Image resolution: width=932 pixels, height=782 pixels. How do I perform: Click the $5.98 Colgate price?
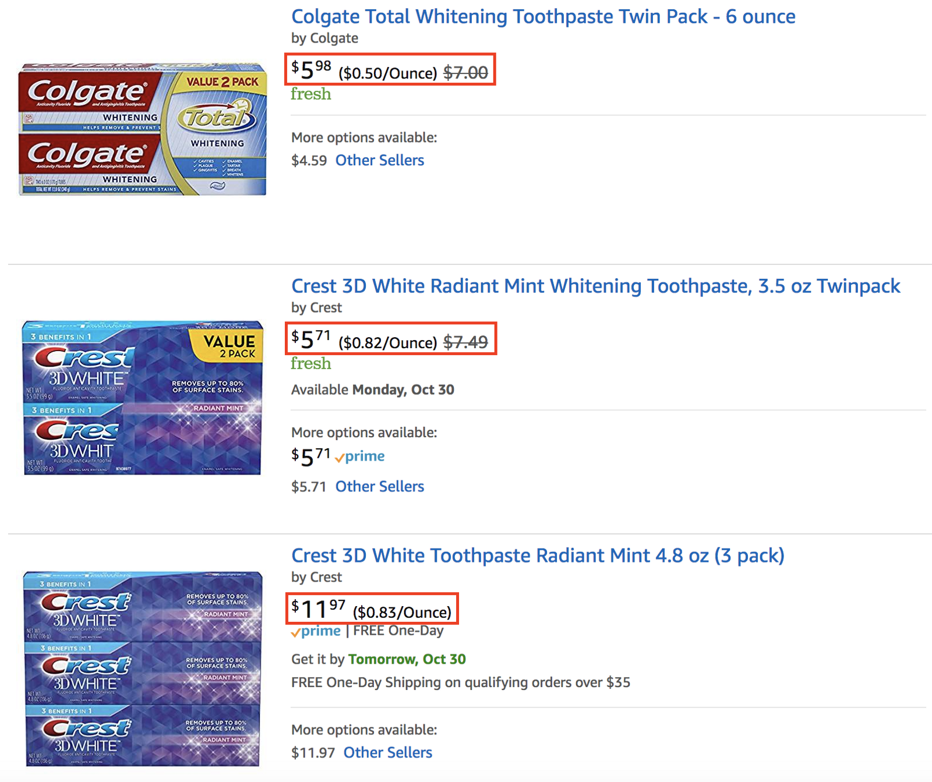click(311, 70)
